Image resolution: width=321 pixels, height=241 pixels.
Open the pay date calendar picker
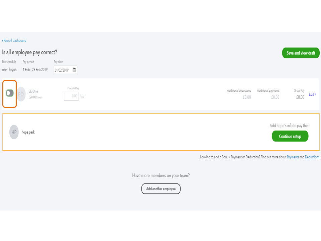[x=74, y=70]
